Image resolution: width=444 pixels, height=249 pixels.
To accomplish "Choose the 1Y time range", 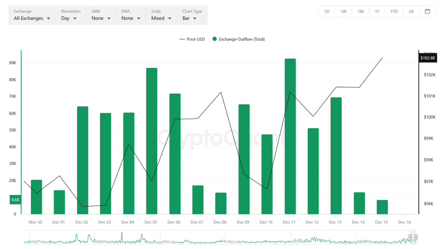I will (x=377, y=11).
